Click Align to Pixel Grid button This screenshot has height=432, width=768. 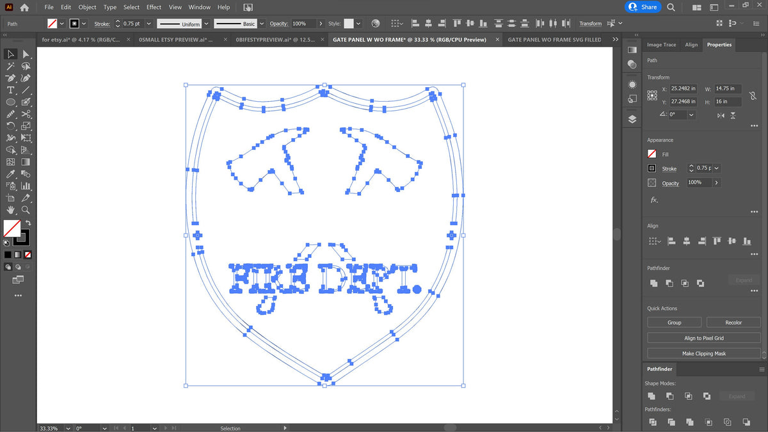coord(704,338)
